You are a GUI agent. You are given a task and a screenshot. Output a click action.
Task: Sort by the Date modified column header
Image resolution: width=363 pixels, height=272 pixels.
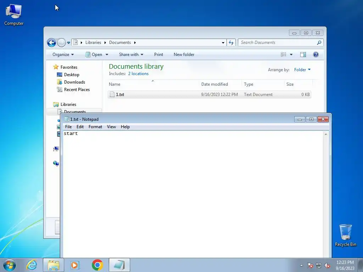click(220, 84)
